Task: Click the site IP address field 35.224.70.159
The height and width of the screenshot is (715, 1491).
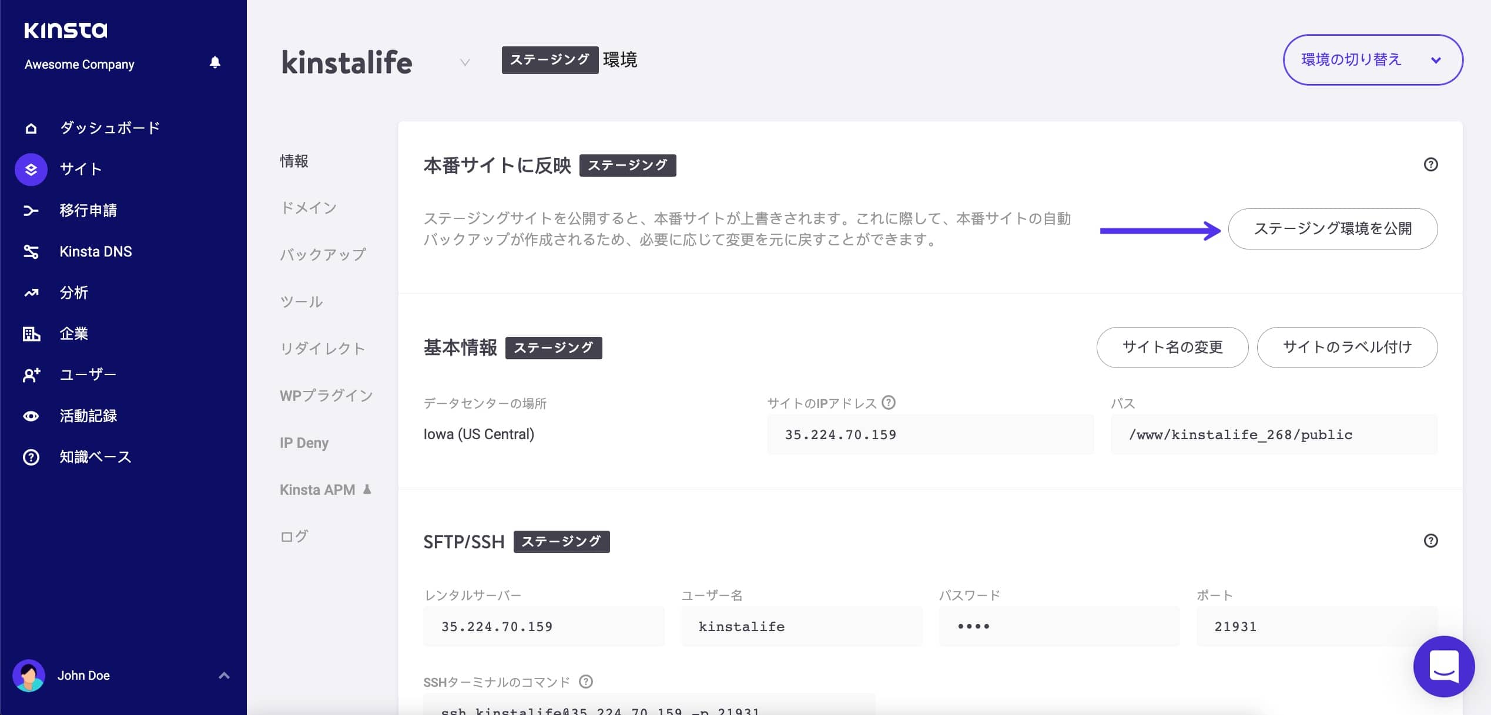Action: pos(930,434)
